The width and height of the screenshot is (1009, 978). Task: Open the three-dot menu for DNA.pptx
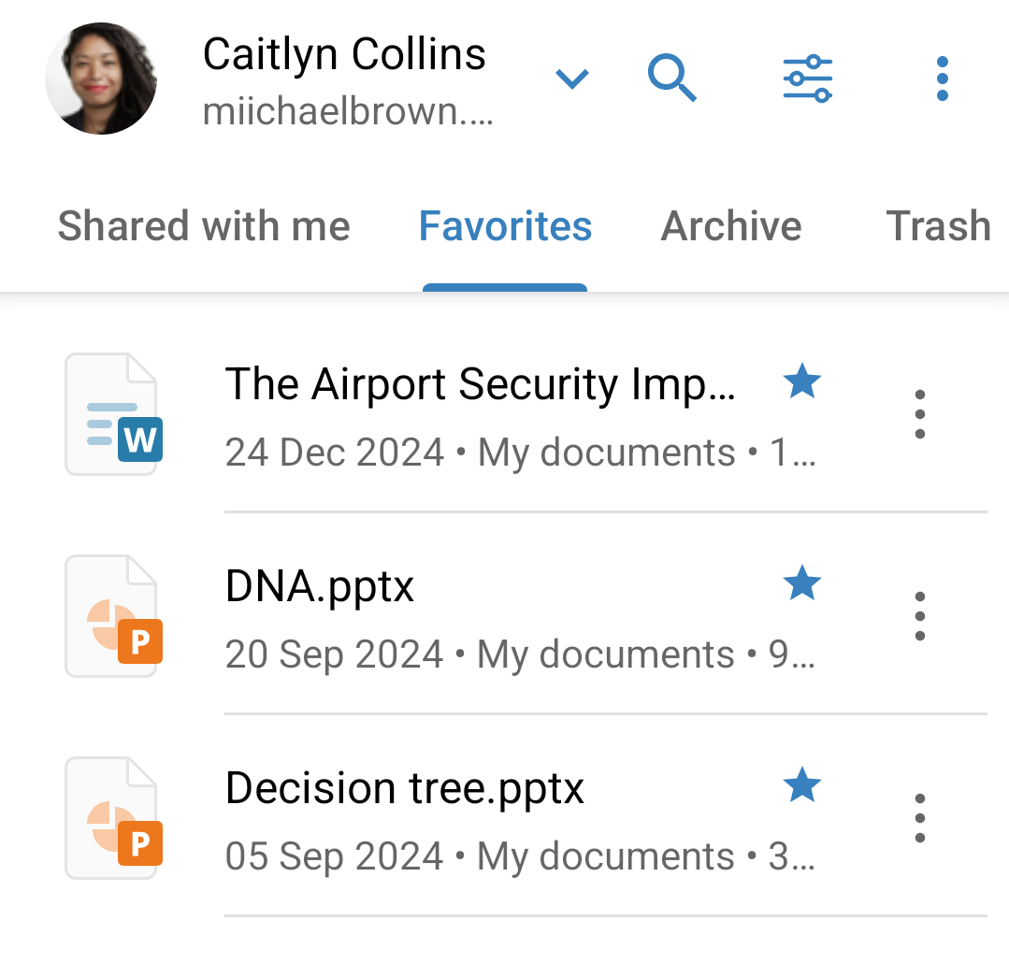(x=920, y=615)
